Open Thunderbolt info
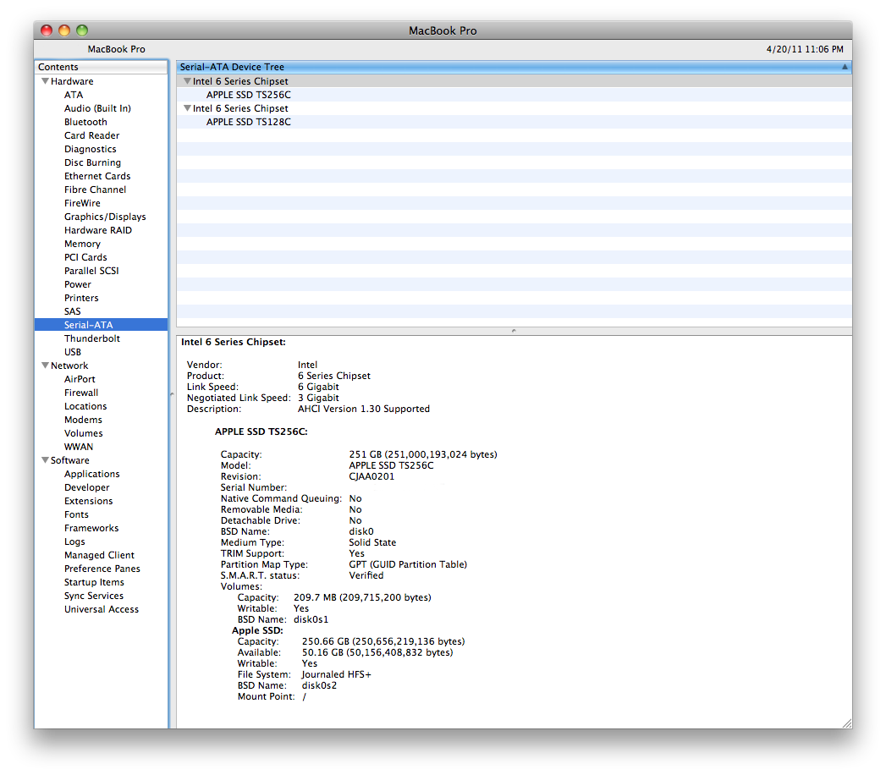Viewport: 886px width, 775px height. [x=91, y=339]
